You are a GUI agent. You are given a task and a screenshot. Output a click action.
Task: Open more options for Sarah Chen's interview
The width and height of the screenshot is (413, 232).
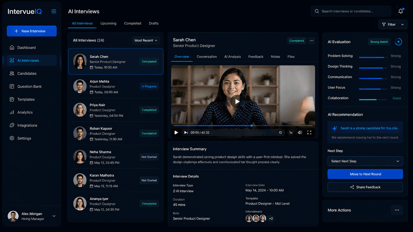click(311, 41)
